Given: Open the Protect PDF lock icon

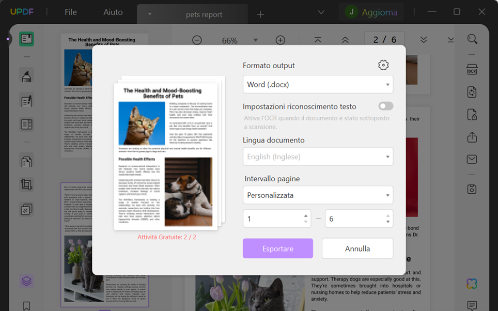Looking at the screenshot, I should 472,115.
